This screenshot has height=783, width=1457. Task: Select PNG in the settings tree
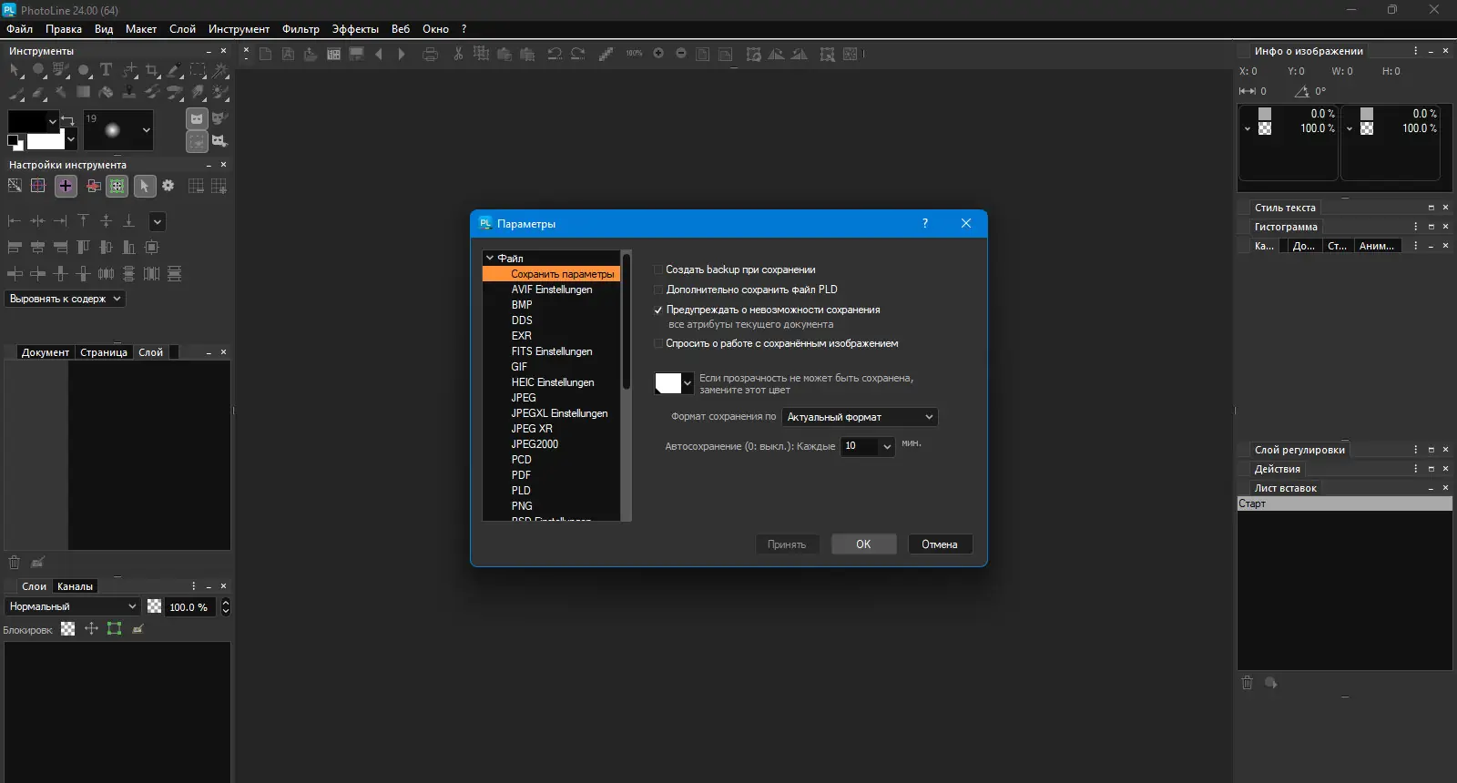[x=522, y=506]
